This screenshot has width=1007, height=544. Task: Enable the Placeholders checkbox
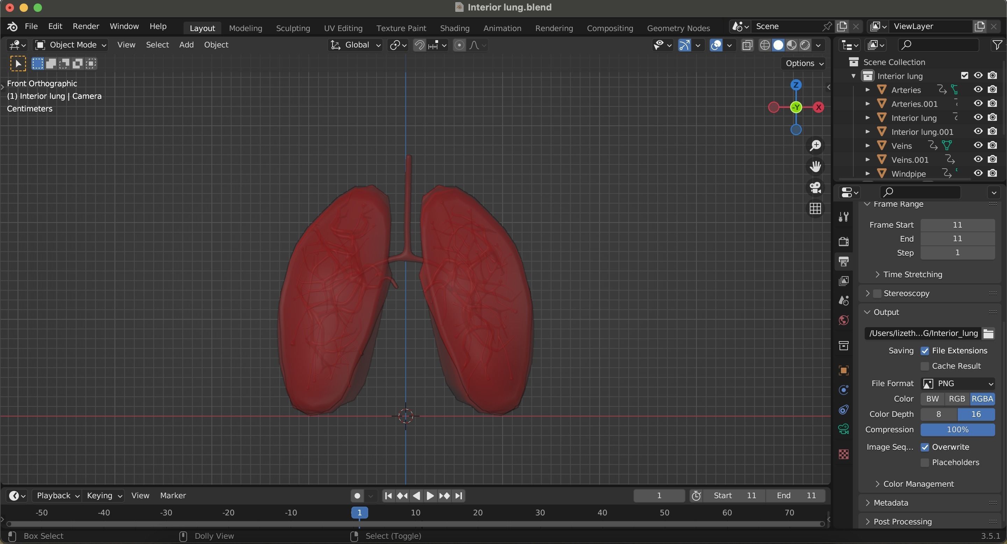pos(924,462)
